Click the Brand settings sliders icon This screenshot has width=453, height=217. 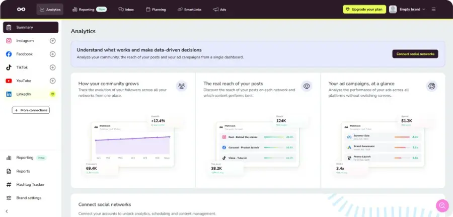pyautogui.click(x=9, y=198)
